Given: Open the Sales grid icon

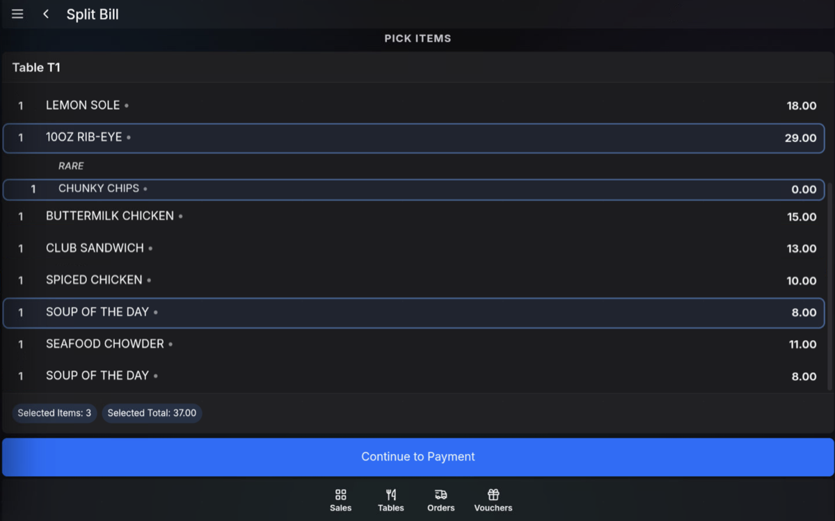Looking at the screenshot, I should coord(340,500).
